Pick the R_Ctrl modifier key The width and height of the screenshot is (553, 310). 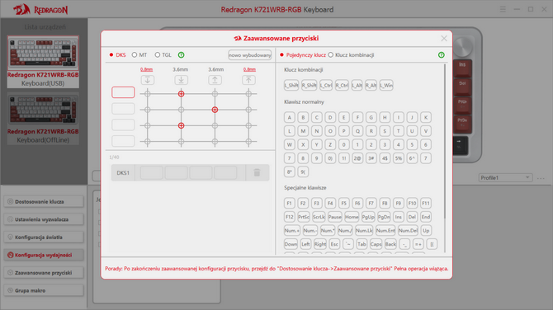click(x=342, y=85)
